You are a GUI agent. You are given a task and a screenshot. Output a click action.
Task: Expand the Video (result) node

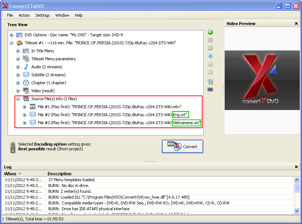18,91
